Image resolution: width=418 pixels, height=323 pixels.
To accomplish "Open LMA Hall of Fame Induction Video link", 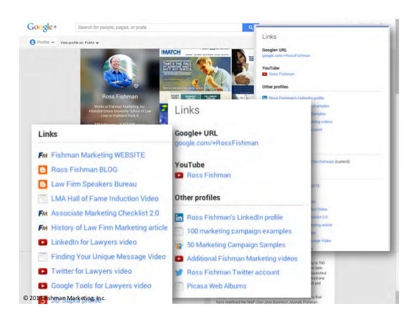I will click(x=105, y=199).
